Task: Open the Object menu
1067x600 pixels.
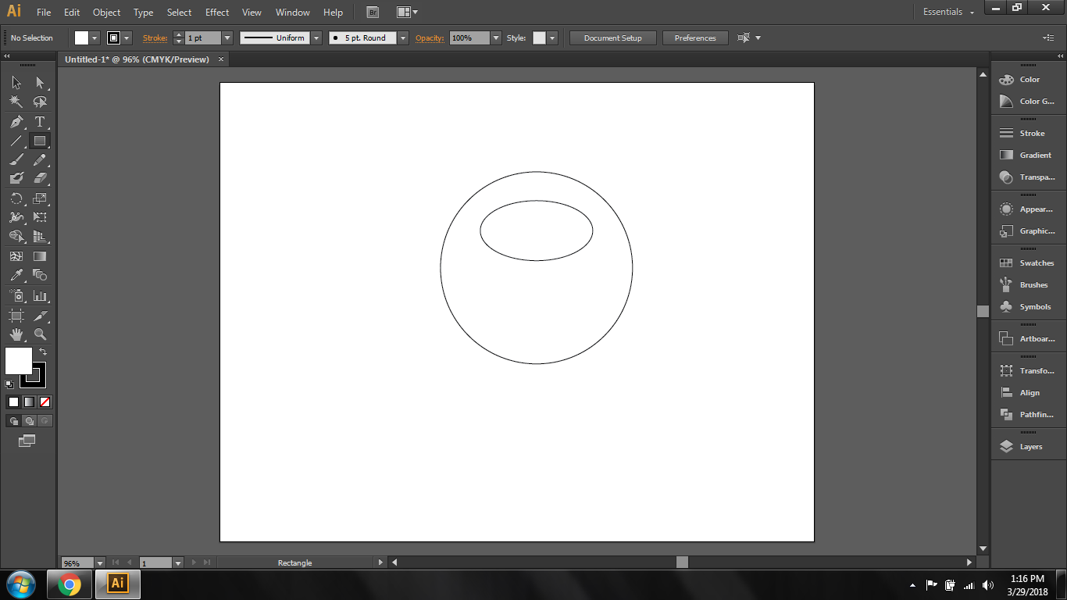Action: 106,12
